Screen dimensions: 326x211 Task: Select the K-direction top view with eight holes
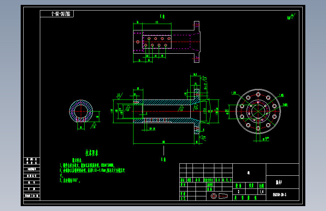click(167, 42)
